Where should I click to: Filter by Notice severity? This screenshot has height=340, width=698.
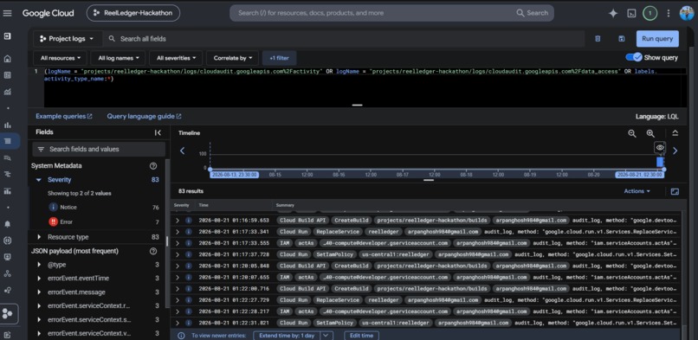coord(68,207)
